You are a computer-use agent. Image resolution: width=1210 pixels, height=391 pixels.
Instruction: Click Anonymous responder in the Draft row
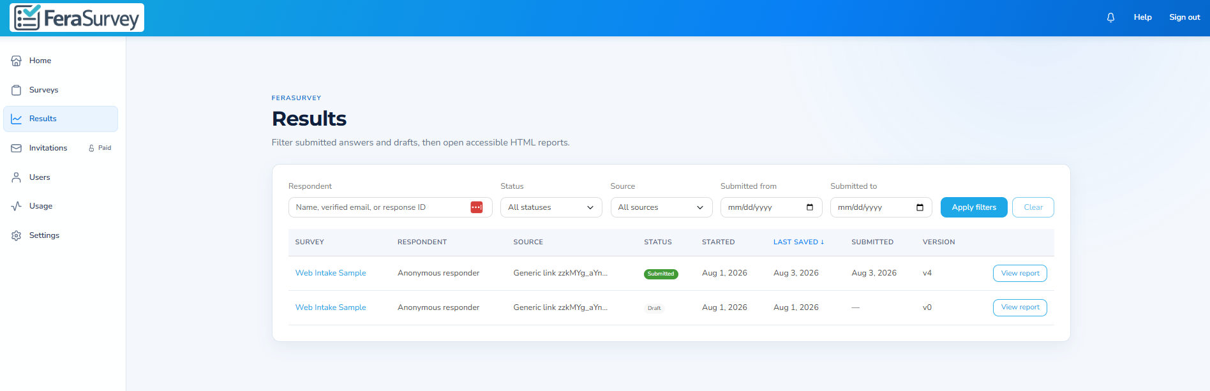click(x=438, y=307)
